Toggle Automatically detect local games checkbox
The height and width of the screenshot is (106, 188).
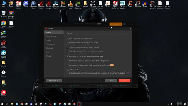pos(68,61)
